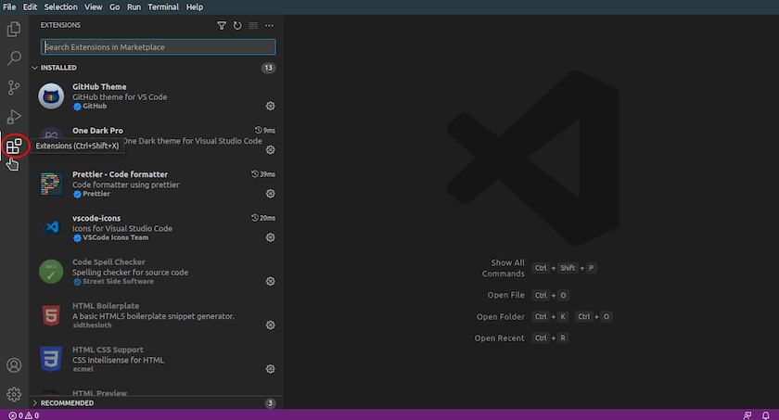Open the Manage gear in activity bar
779x420 pixels.
pyautogui.click(x=14, y=395)
